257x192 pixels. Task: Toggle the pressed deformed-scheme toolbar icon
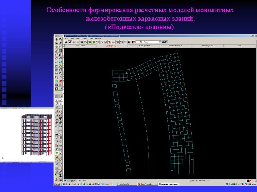click(70, 42)
